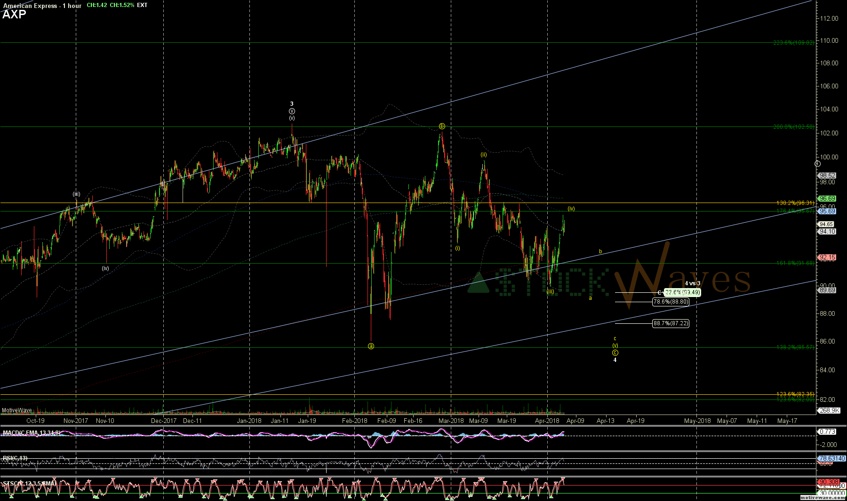Viewport: 847px width, 501px height.
Task: Click the Apr-2018 date axis label
Action: click(x=547, y=421)
